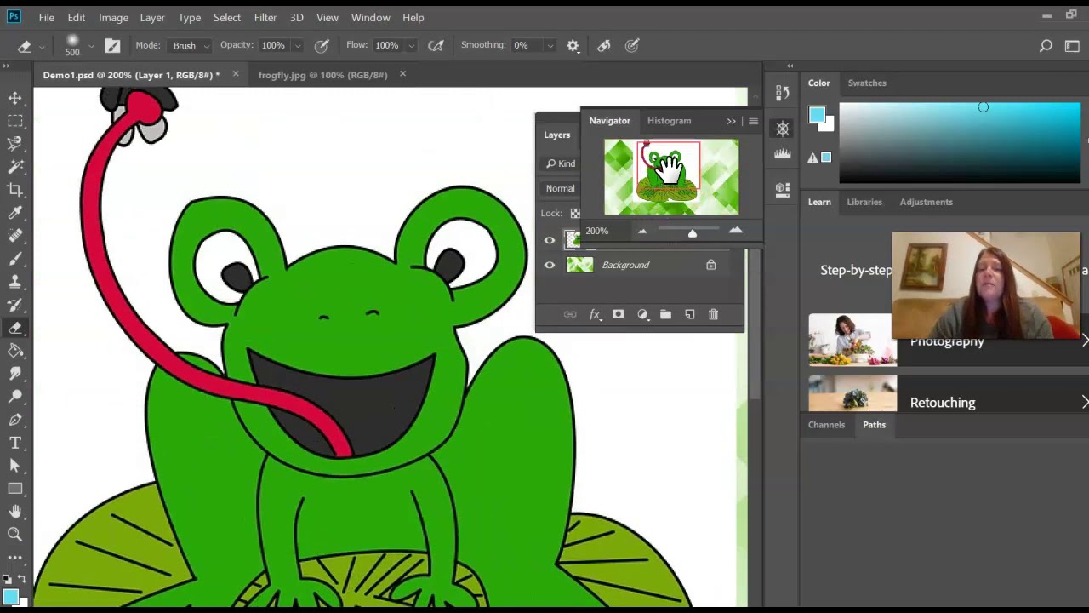Select the Type tool
This screenshot has height=613, width=1089.
pyautogui.click(x=14, y=443)
